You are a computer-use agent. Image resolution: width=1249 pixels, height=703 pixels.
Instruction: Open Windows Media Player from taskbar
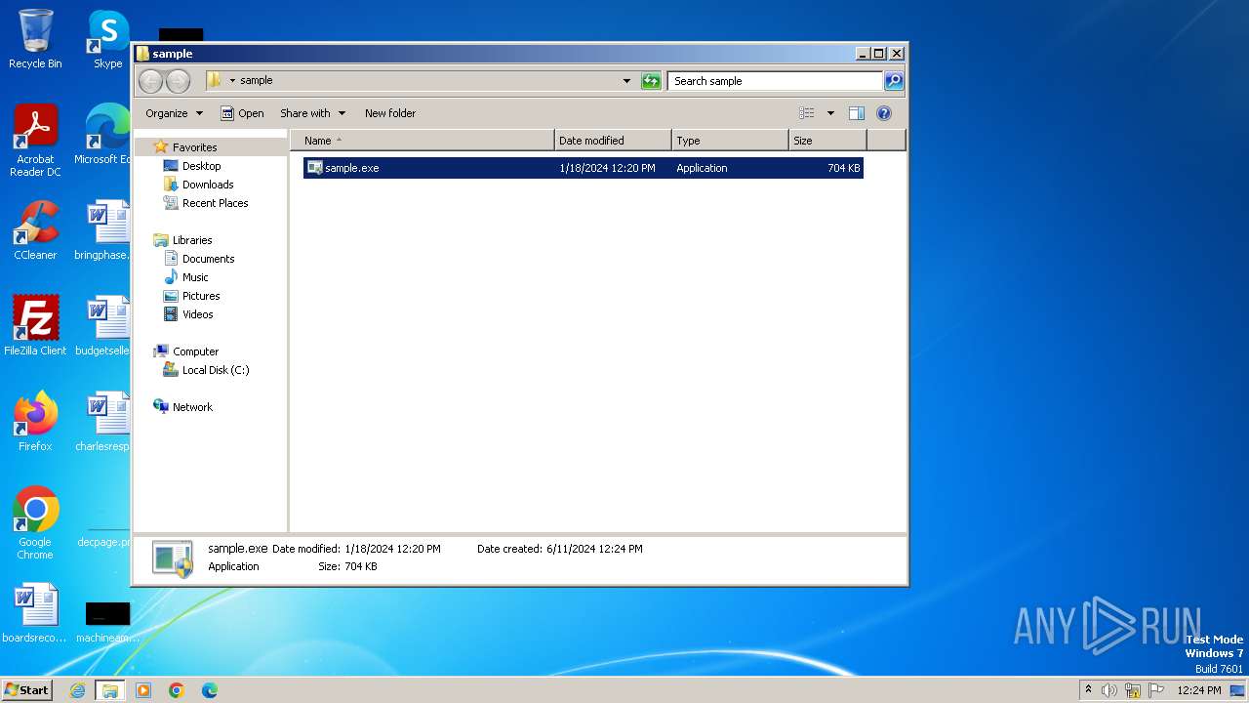tap(143, 690)
